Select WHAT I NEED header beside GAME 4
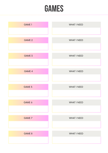108x153 pixels. (76, 71)
